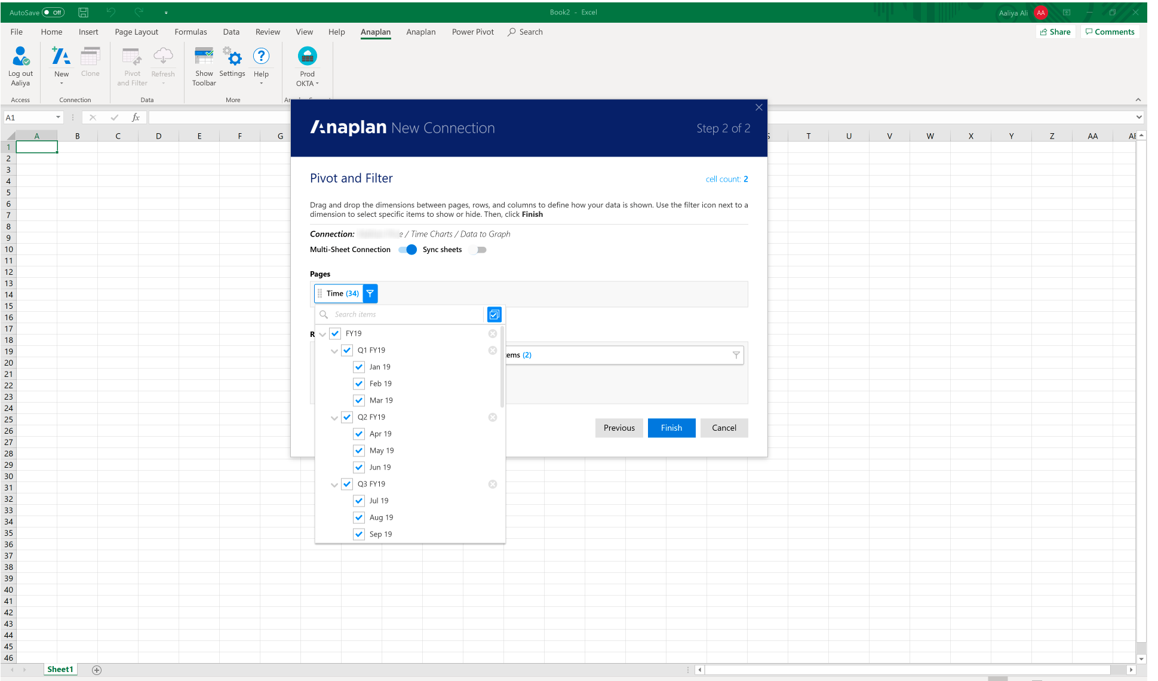Click the cell count link
Screen dimensions: 1158x681
727,179
